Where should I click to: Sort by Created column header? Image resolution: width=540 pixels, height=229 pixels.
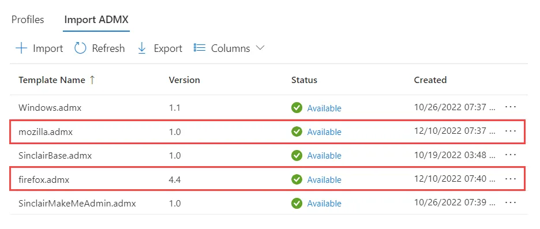click(430, 80)
